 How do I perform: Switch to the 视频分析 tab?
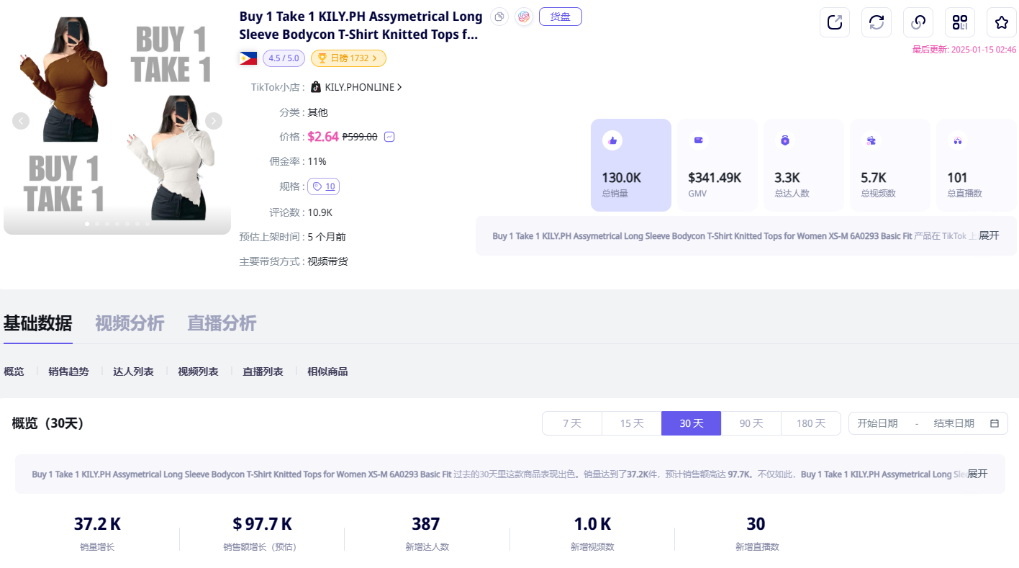point(130,323)
